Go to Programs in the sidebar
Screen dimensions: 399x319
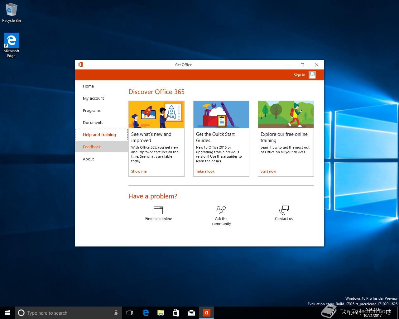pos(101,111)
